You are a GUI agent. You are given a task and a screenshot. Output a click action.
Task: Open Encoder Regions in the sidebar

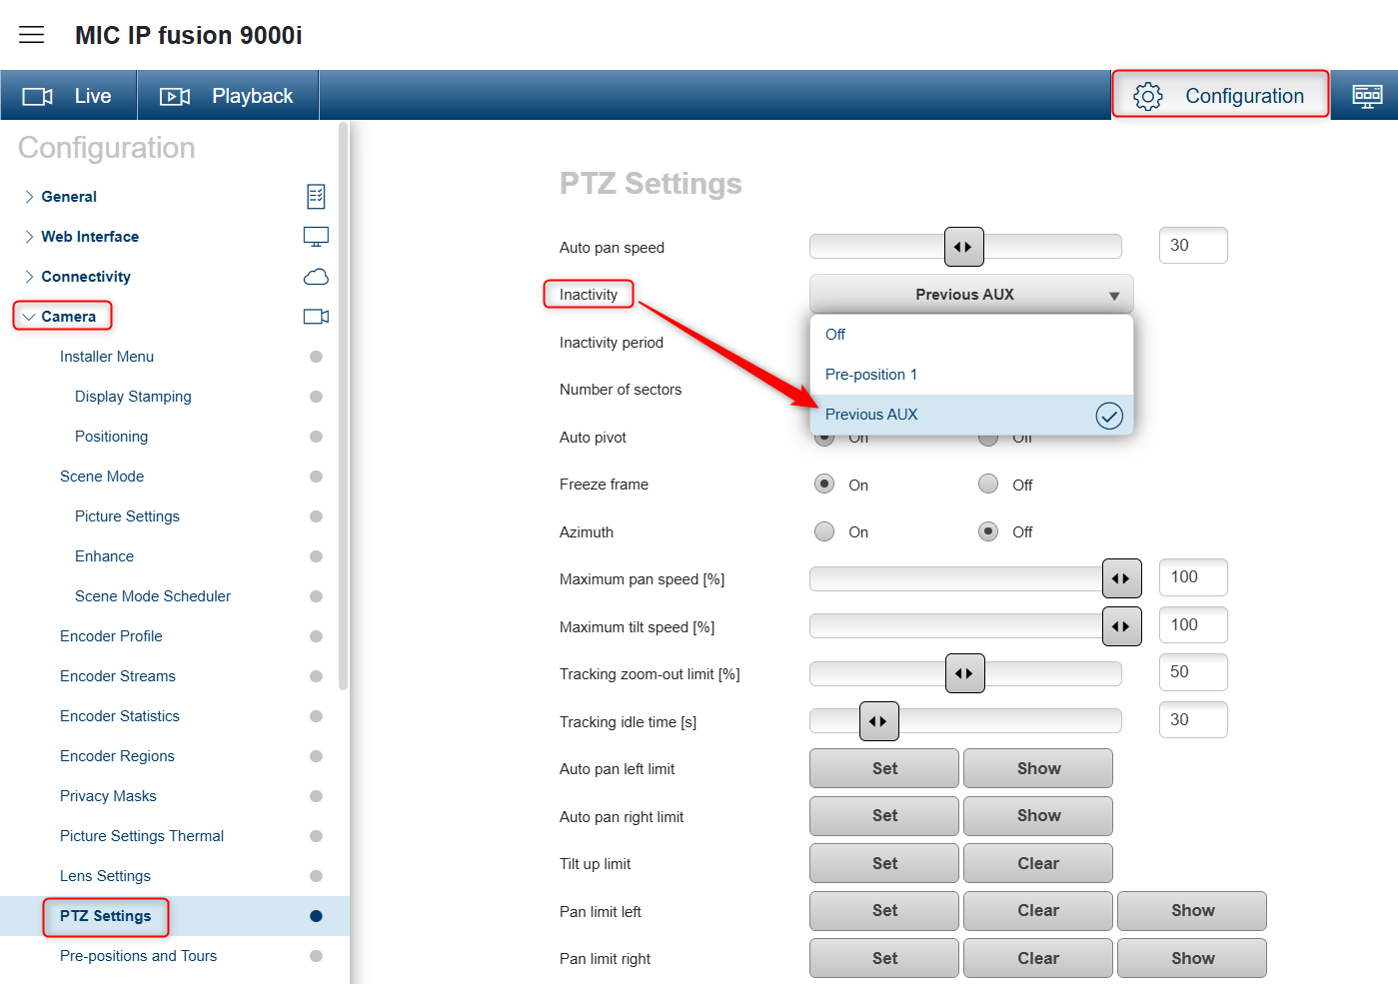pos(117,756)
